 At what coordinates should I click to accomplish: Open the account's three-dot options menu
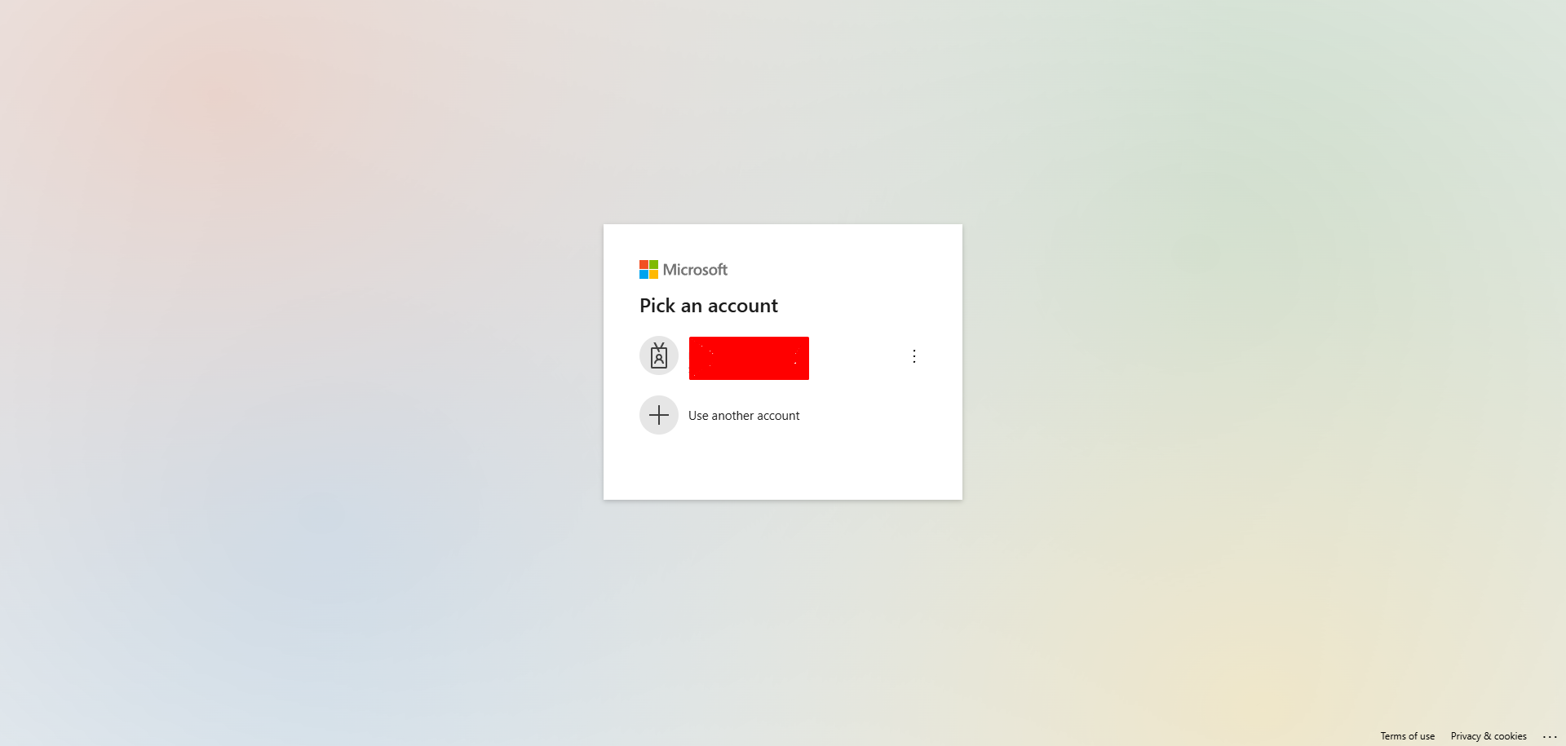click(914, 356)
